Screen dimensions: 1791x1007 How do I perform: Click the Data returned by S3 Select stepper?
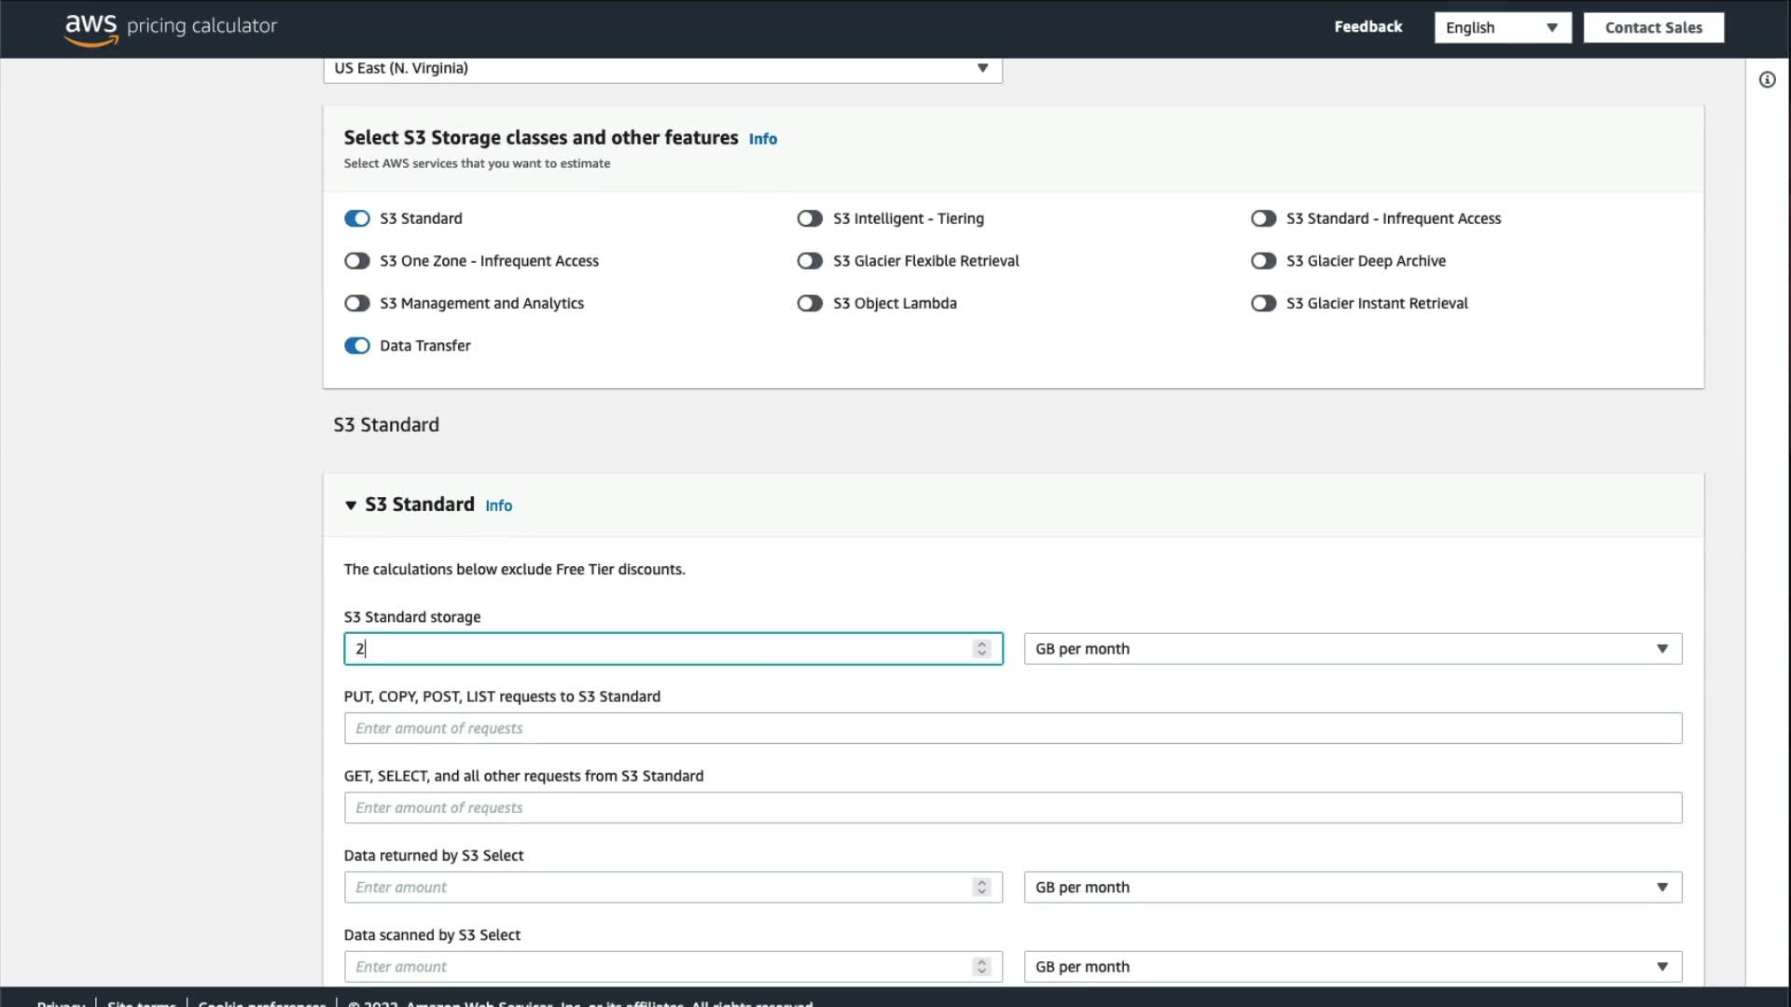(981, 888)
